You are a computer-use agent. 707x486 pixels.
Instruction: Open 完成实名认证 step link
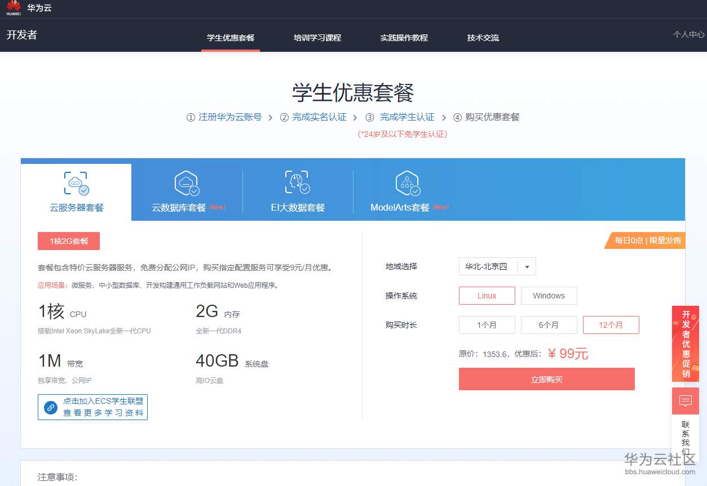(x=319, y=117)
